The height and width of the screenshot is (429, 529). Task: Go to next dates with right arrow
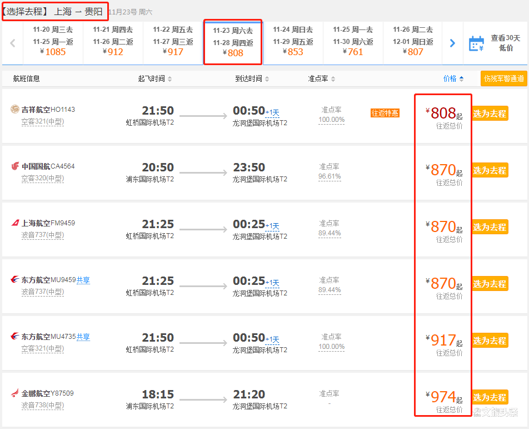452,43
